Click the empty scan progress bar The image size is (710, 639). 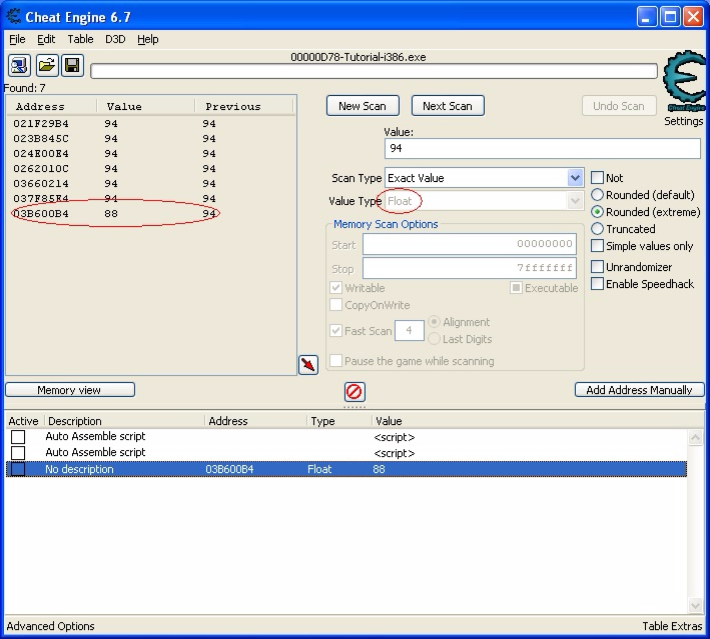point(374,71)
